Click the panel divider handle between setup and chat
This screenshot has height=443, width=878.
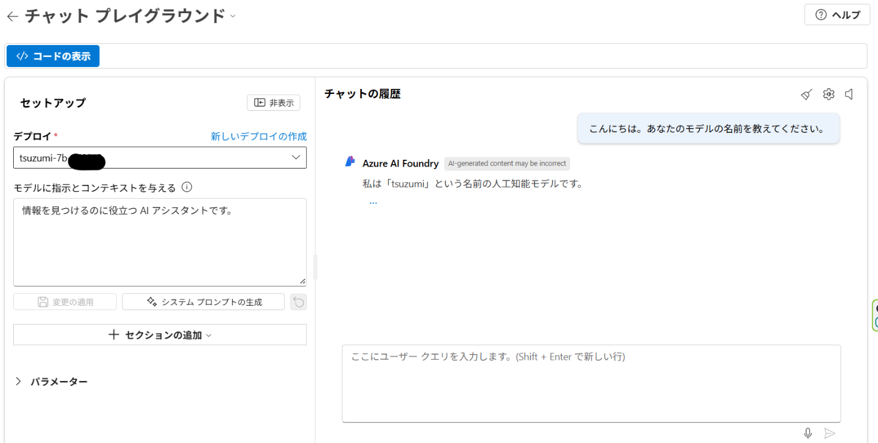(315, 267)
